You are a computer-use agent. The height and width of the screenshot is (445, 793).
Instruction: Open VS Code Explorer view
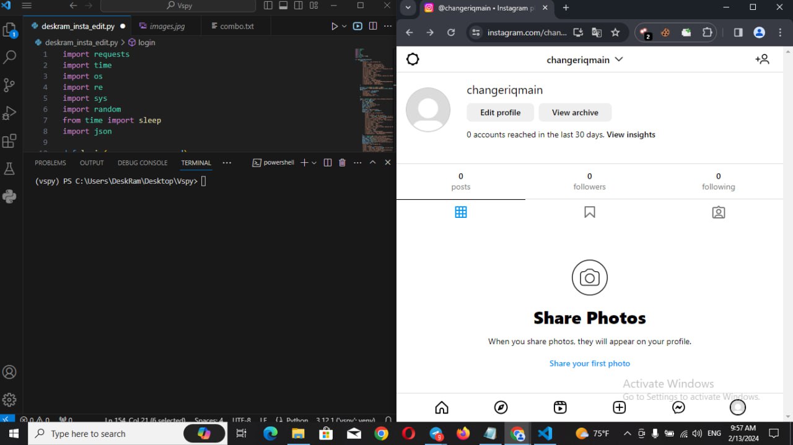(x=9, y=30)
